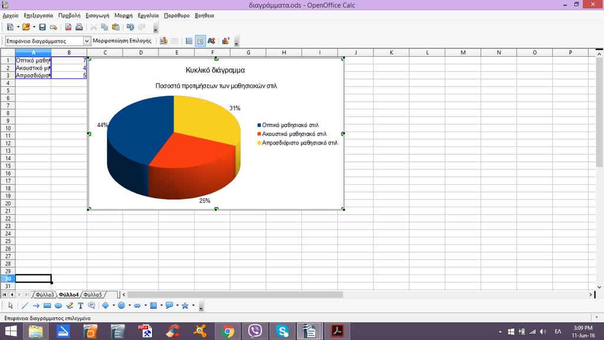Select the Text (T) tool

point(80,306)
